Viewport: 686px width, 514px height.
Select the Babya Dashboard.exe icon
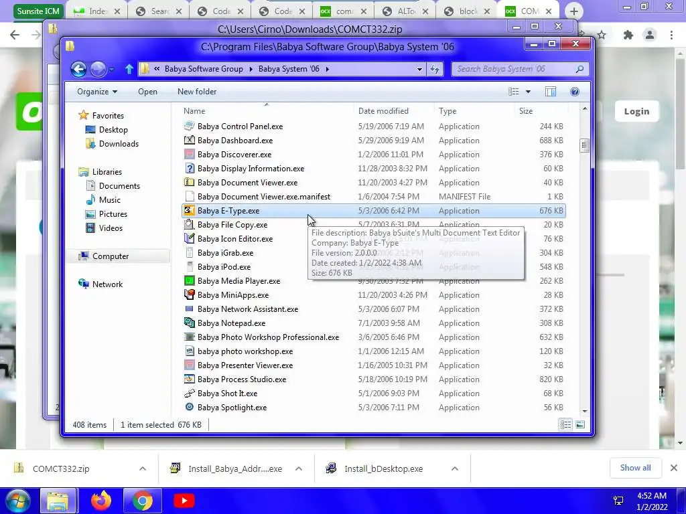click(189, 141)
